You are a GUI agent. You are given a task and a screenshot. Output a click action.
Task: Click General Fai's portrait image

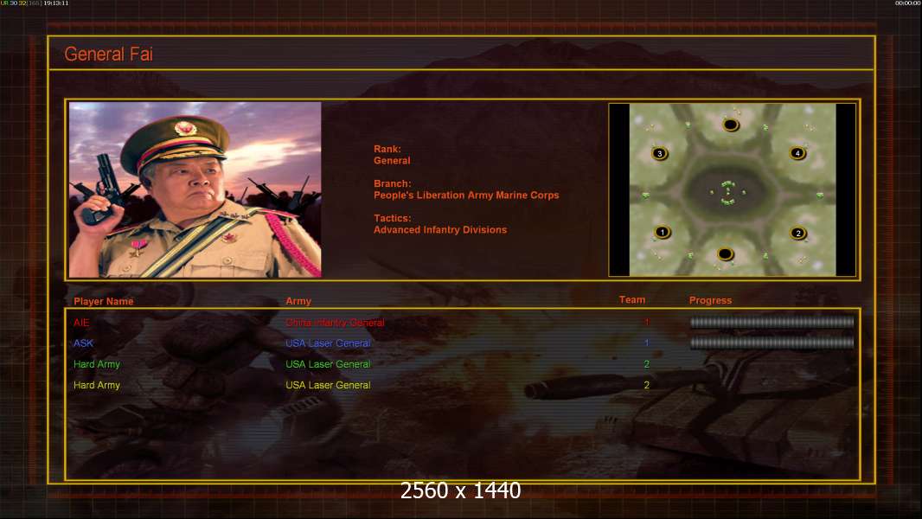coord(195,189)
